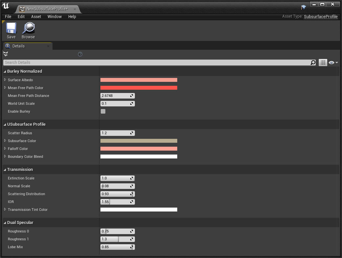This screenshot has width=342, height=258.
Task: Click the Scatter Radius spinner arrow
Action: coord(132,133)
